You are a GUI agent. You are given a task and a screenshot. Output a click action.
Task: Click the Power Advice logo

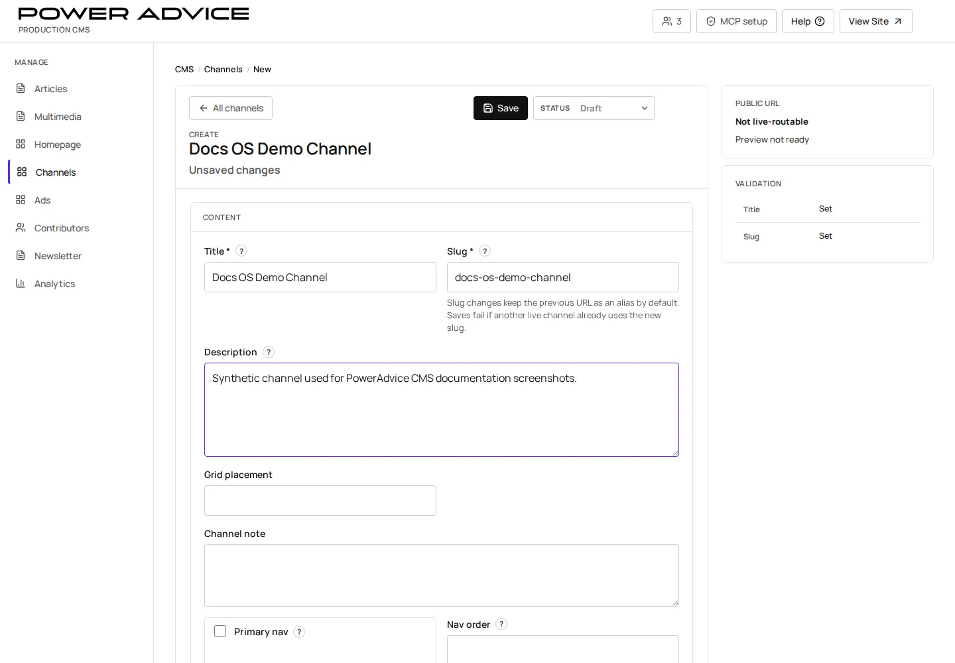tap(133, 14)
